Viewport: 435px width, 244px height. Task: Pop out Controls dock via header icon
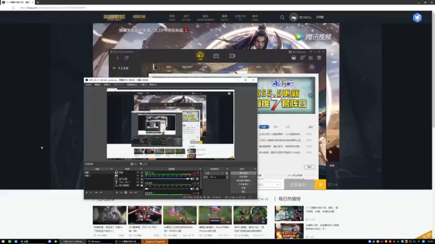(x=254, y=169)
